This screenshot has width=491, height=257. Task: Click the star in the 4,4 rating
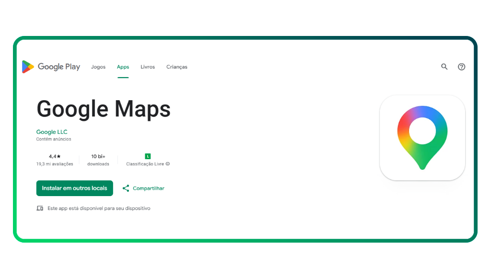coord(59,156)
